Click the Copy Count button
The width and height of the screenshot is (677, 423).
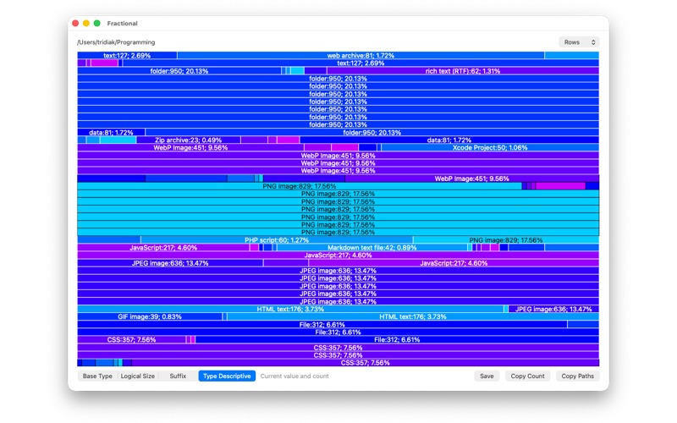click(527, 376)
